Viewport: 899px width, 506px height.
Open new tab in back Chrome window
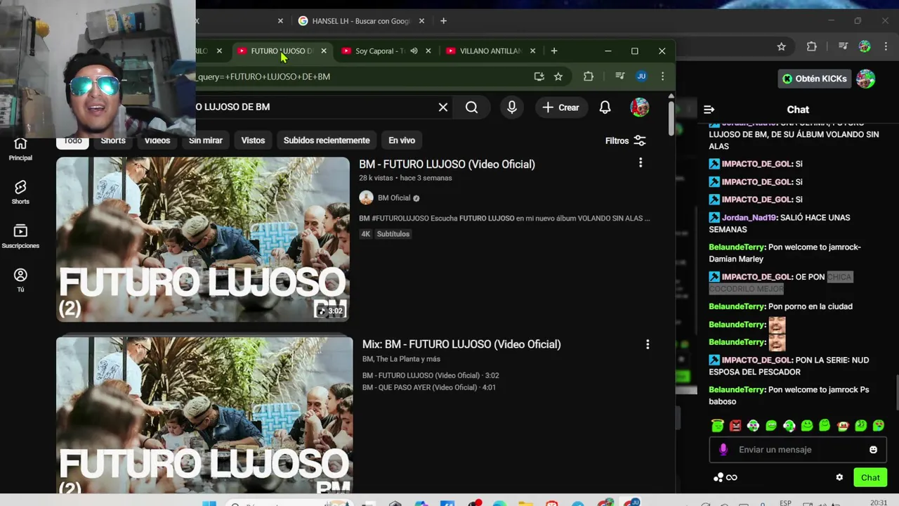443,21
